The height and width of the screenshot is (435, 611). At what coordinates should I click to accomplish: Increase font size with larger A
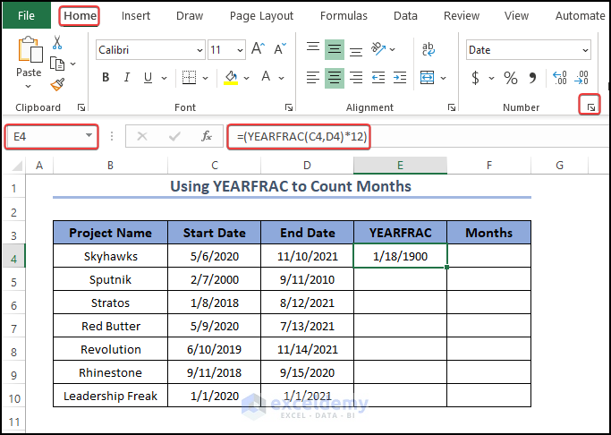coord(258,49)
